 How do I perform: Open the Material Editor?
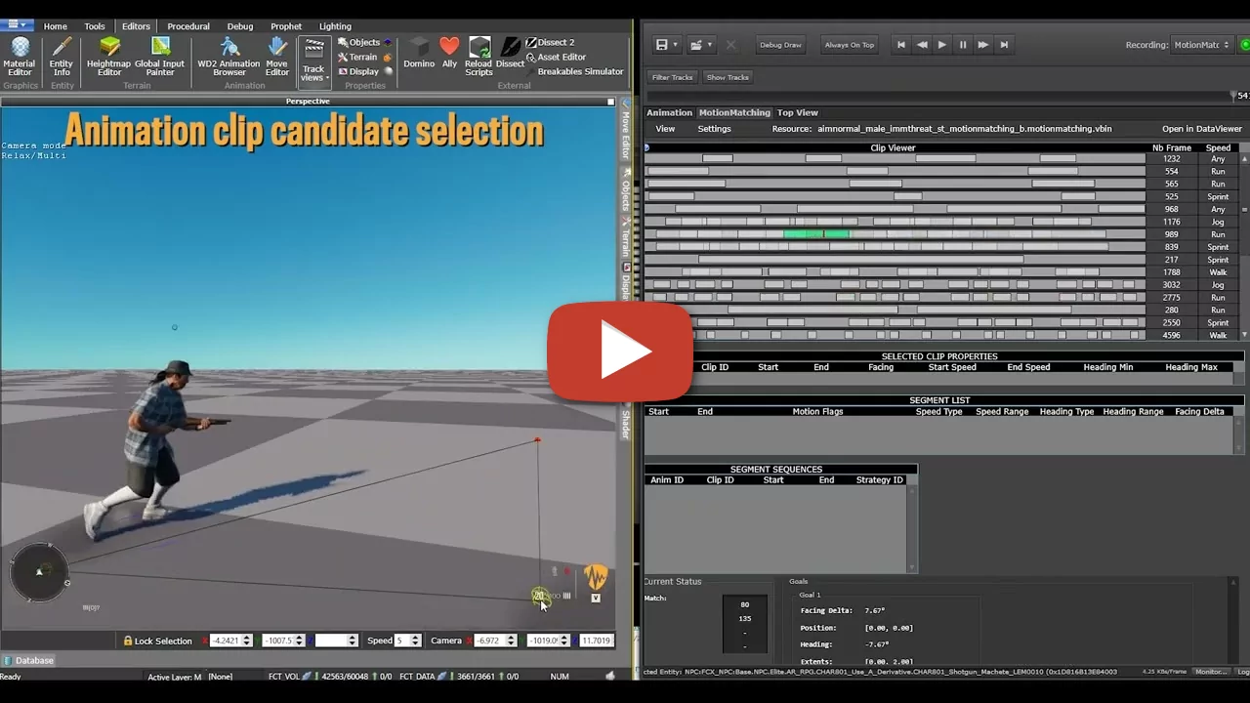[x=20, y=56]
